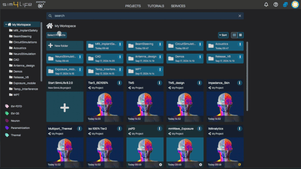Click the Select Projects button
The width and height of the screenshot is (301, 169).
56,35
